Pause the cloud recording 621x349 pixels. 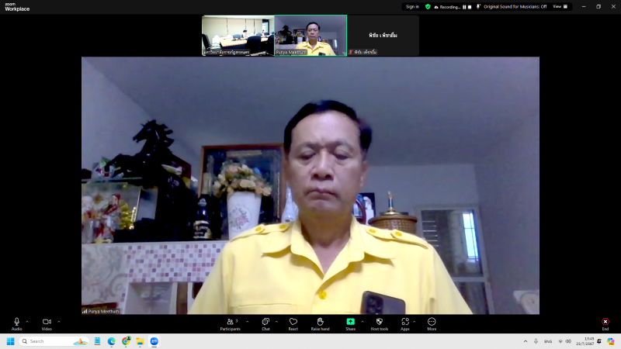(464, 6)
